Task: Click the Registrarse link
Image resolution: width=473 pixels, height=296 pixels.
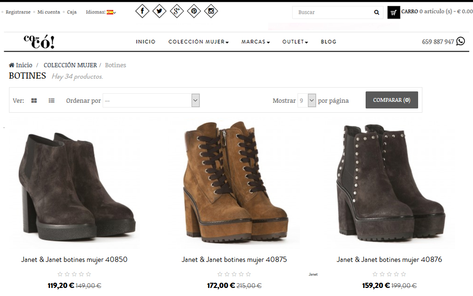Action: pos(18,12)
